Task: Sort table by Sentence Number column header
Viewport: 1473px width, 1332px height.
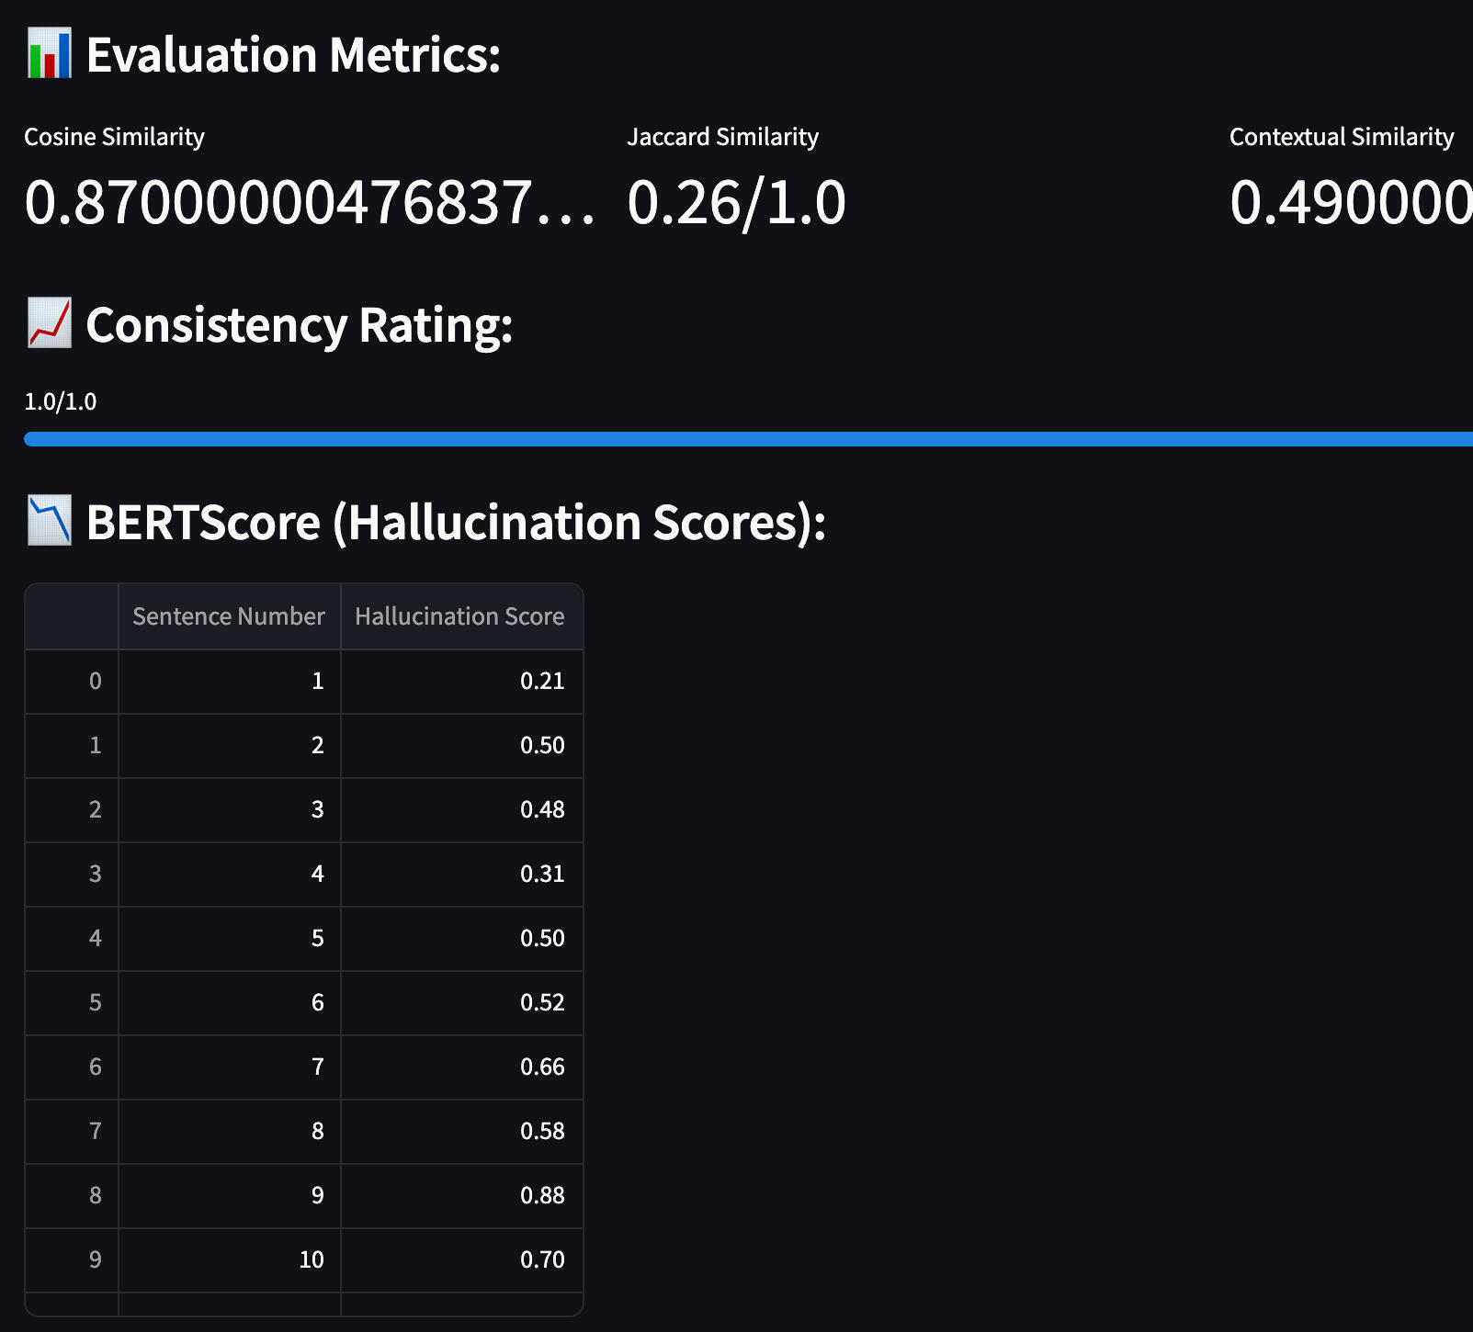Action: coord(229,616)
